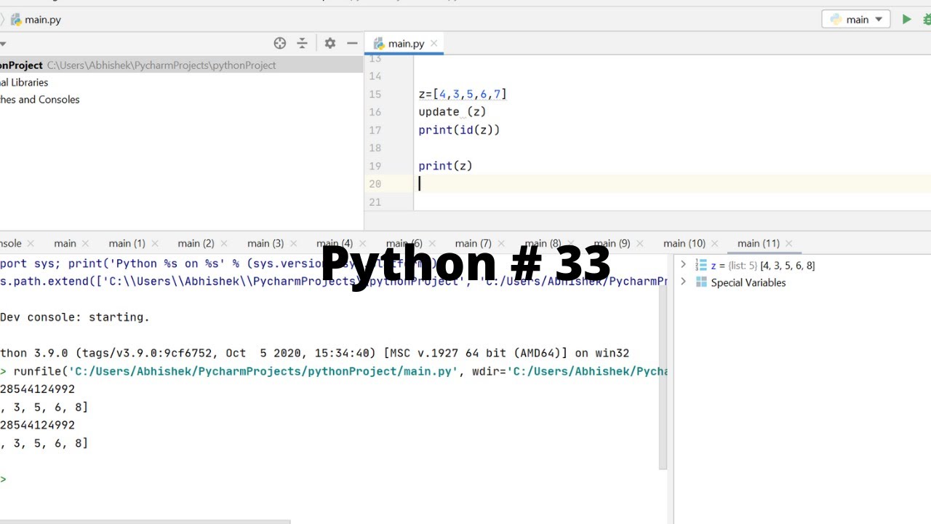Select main (11) console tab
The image size is (931, 524).
click(759, 243)
